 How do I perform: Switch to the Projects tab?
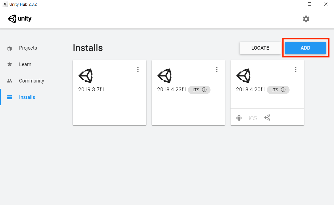tap(28, 48)
